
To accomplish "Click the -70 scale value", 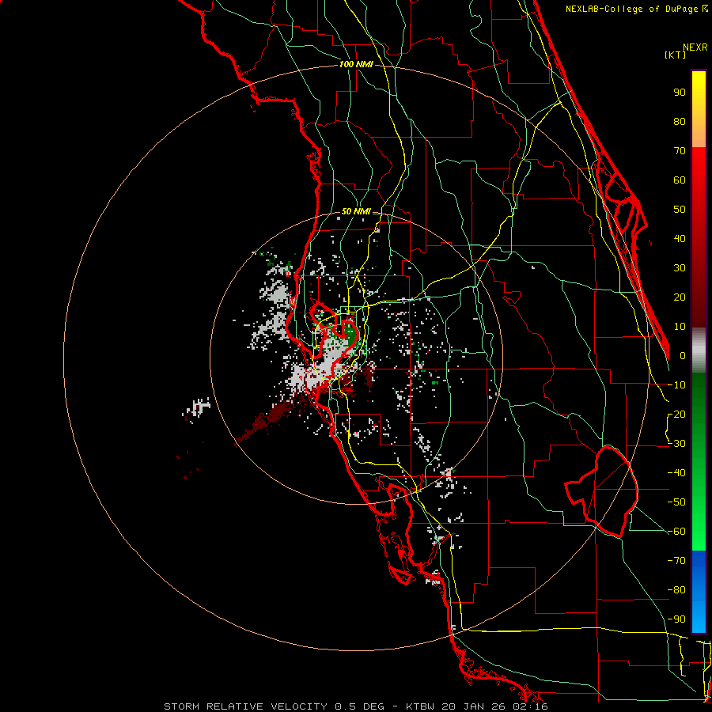I will click(x=676, y=561).
